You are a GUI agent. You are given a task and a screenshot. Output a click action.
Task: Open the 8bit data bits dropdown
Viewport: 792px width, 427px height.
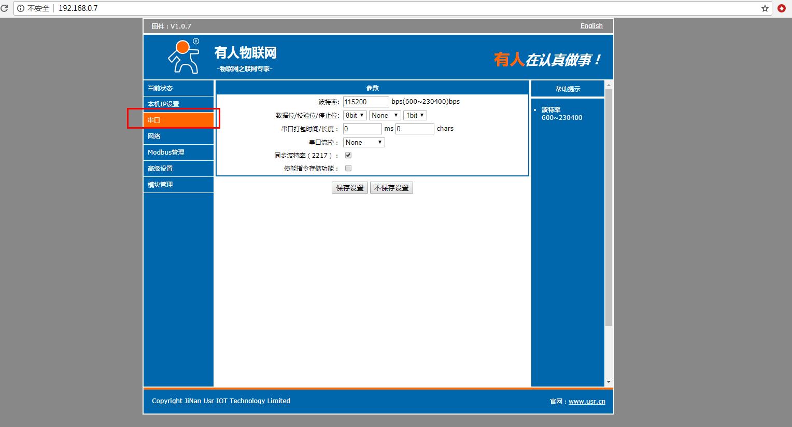point(355,115)
